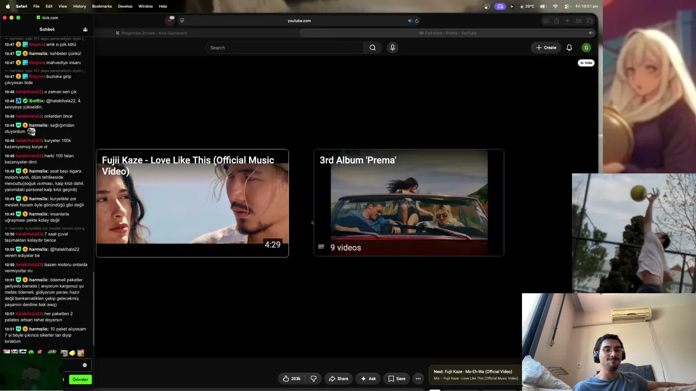Viewport: 696px width, 391px height.
Task: Click the Safari Share toolbar icon
Action: [x=556, y=21]
